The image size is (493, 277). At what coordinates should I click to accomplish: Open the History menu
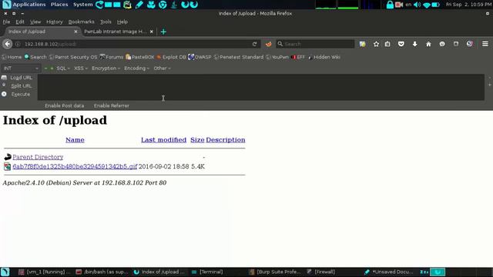(55, 22)
